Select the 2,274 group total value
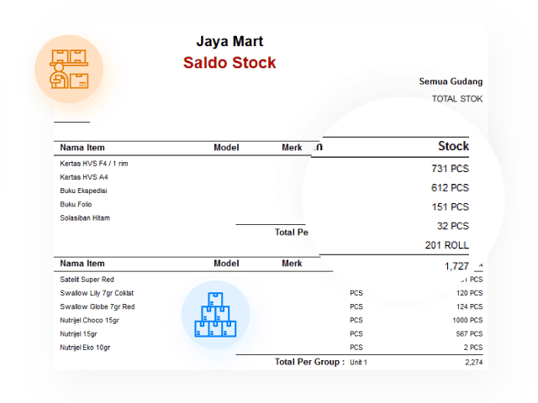This screenshot has width=538, height=403. click(x=473, y=362)
